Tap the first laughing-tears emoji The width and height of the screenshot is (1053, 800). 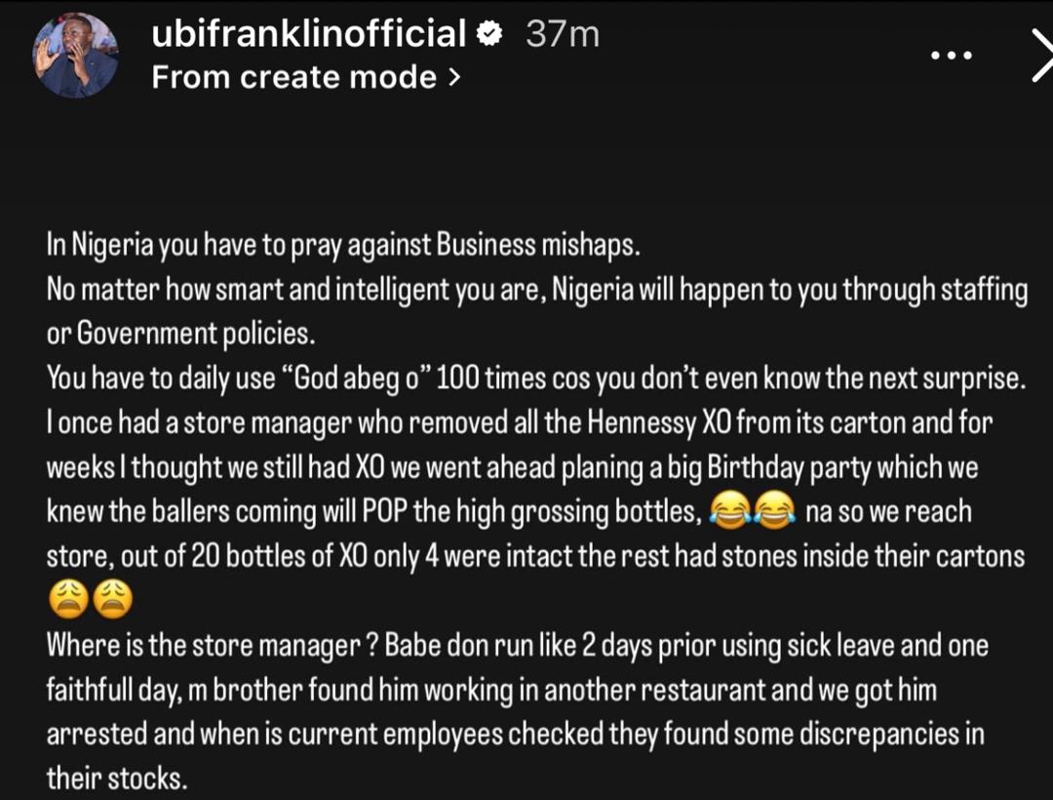[730, 511]
